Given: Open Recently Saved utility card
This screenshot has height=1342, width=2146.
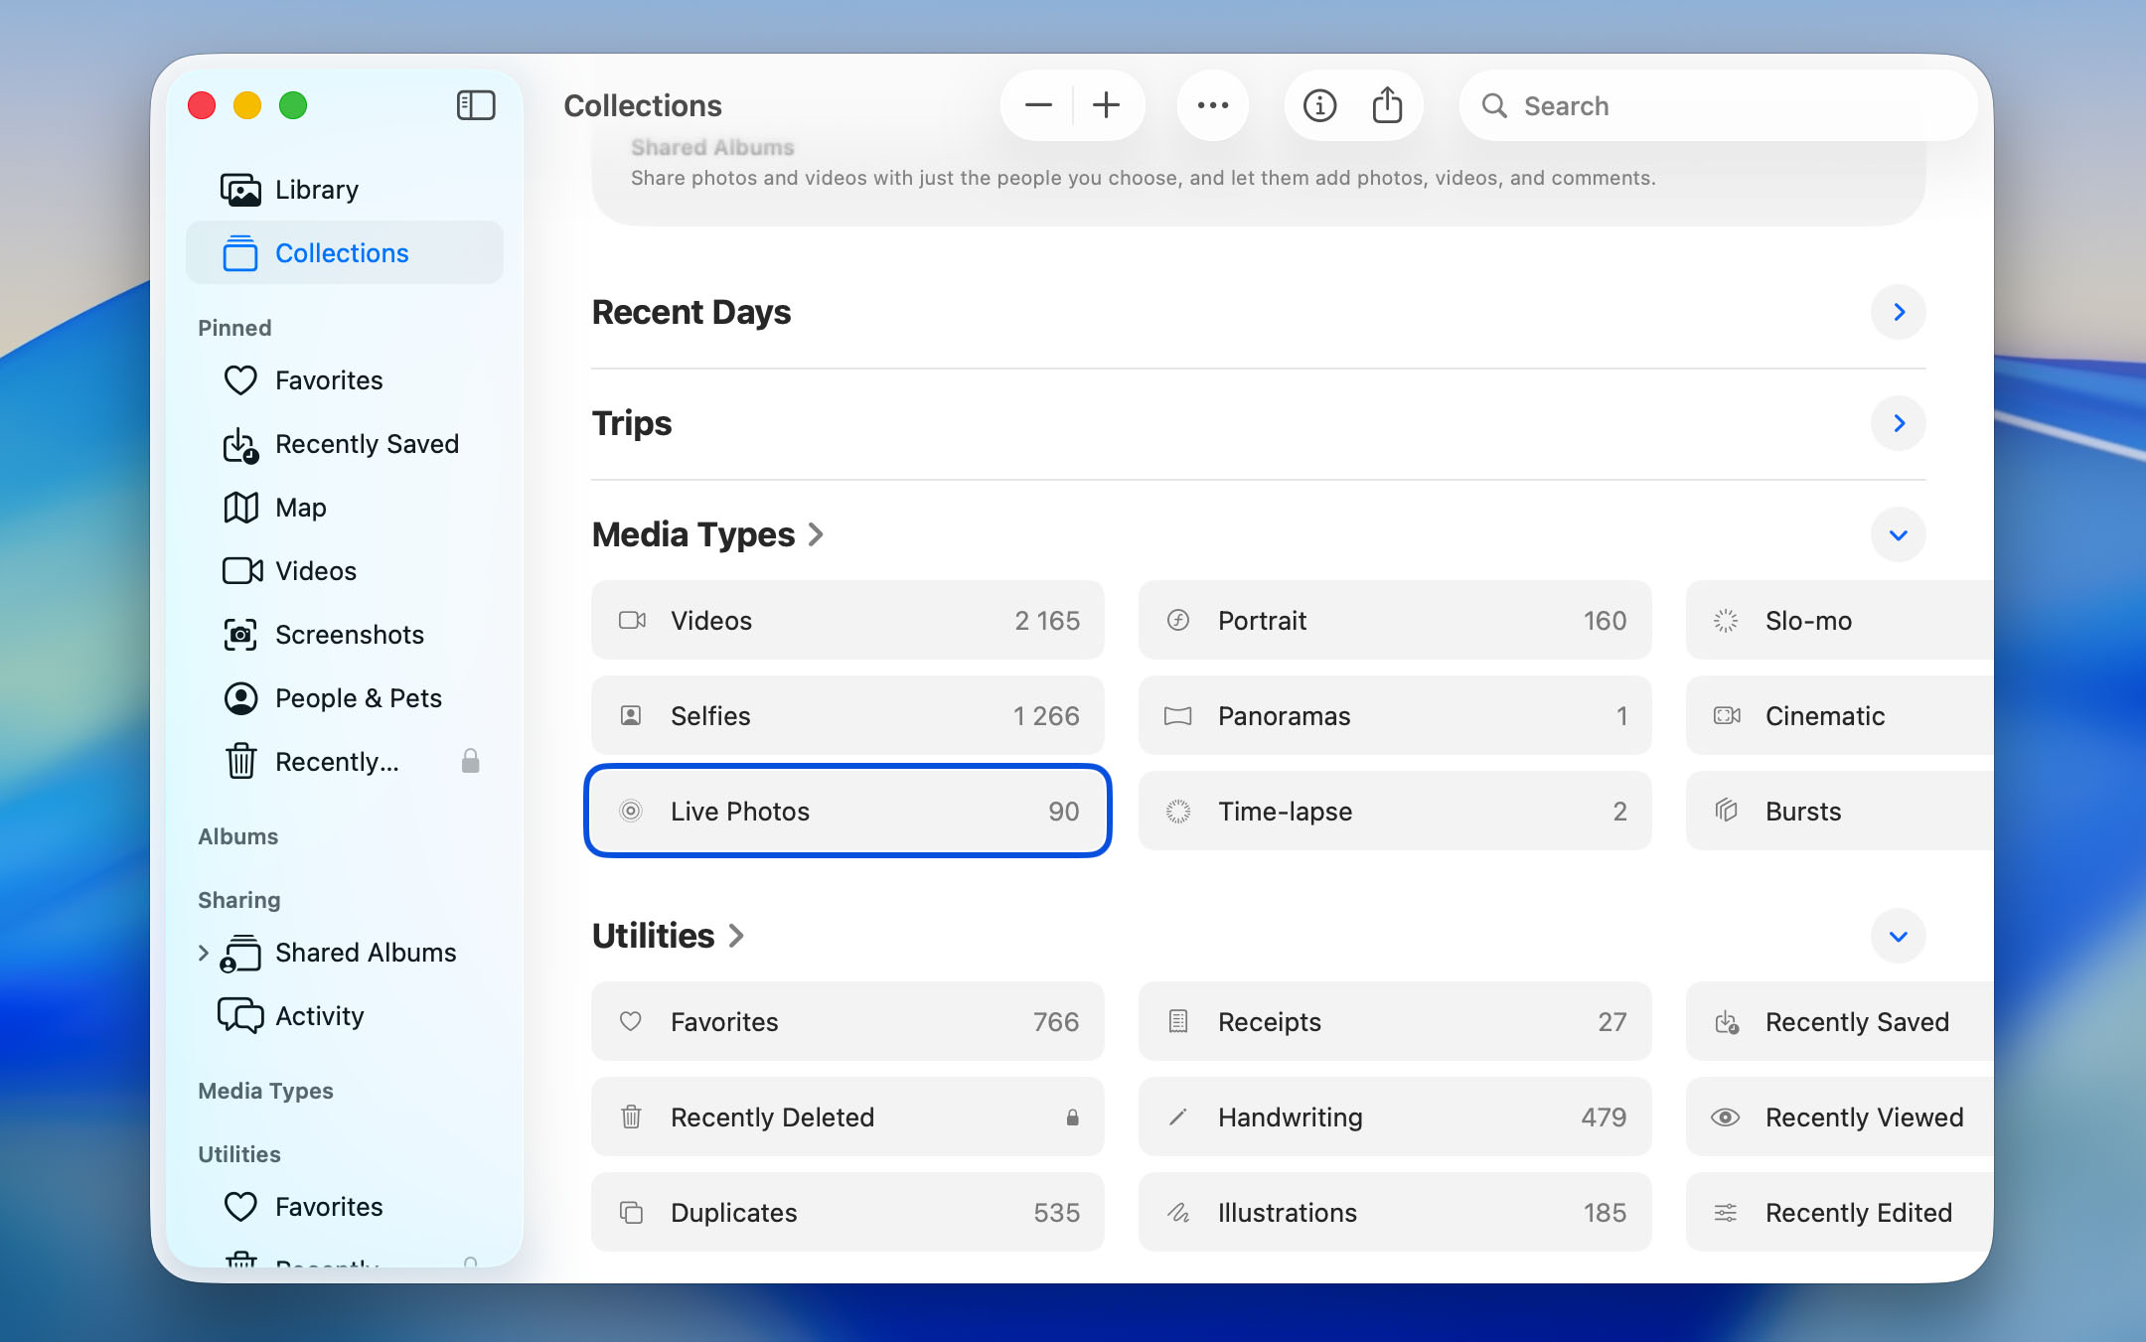Looking at the screenshot, I should coord(1839,1021).
